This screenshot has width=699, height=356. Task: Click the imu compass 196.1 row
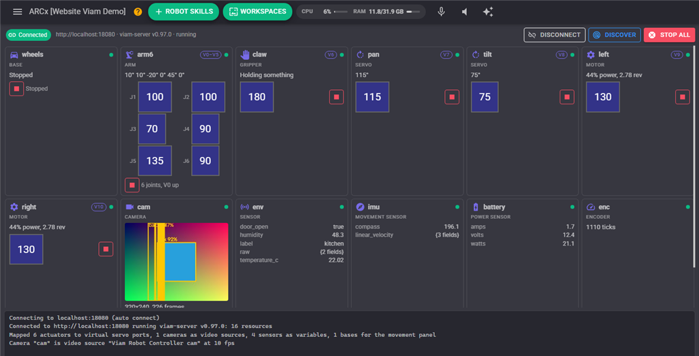pyautogui.click(x=407, y=227)
